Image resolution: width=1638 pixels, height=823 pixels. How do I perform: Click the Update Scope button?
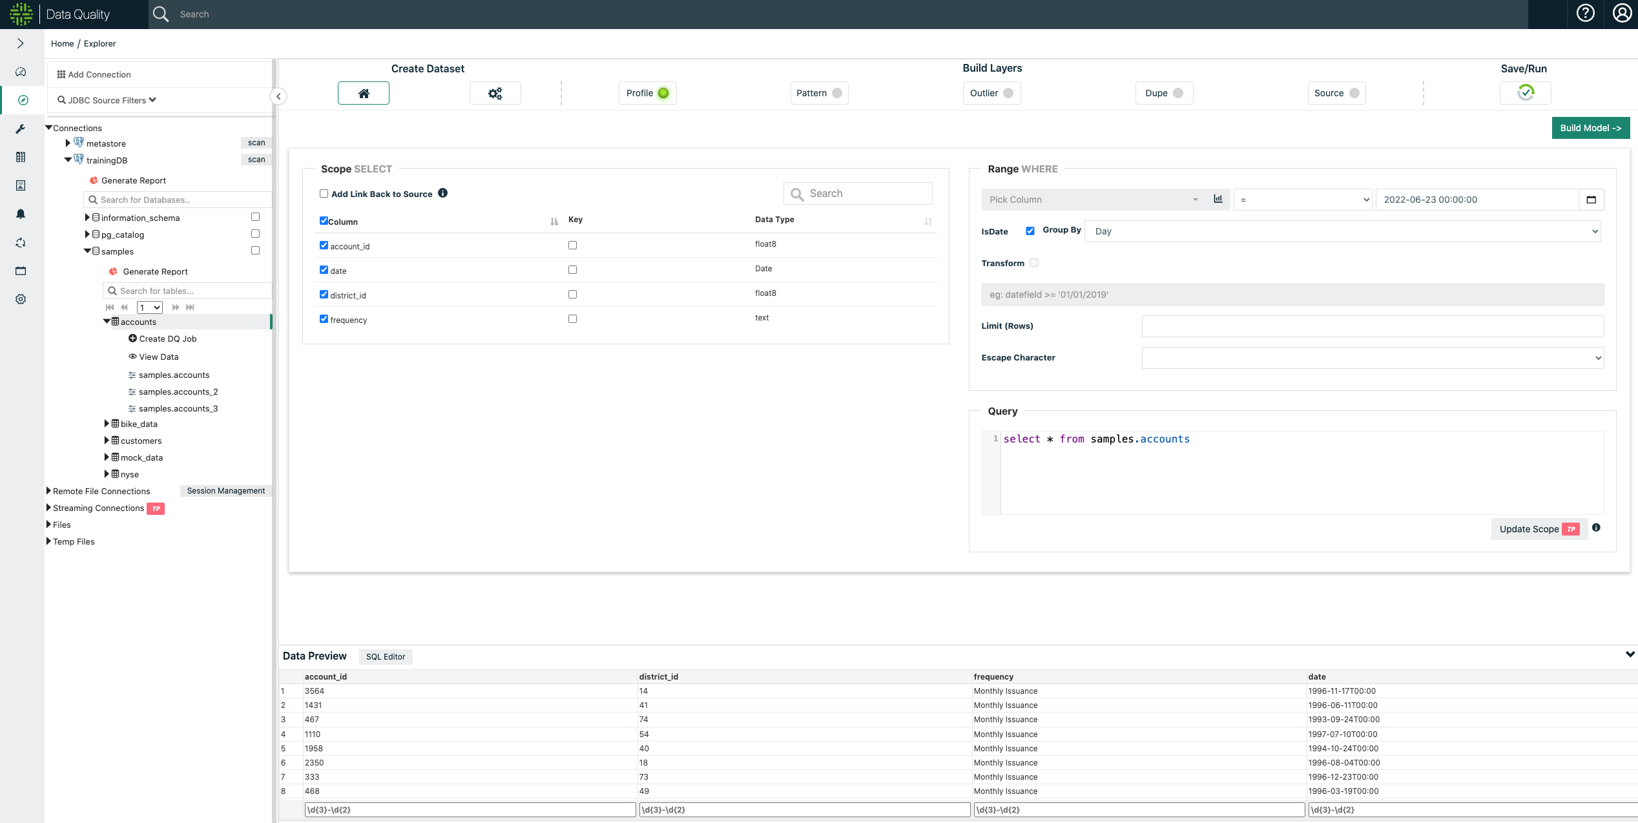point(1539,529)
